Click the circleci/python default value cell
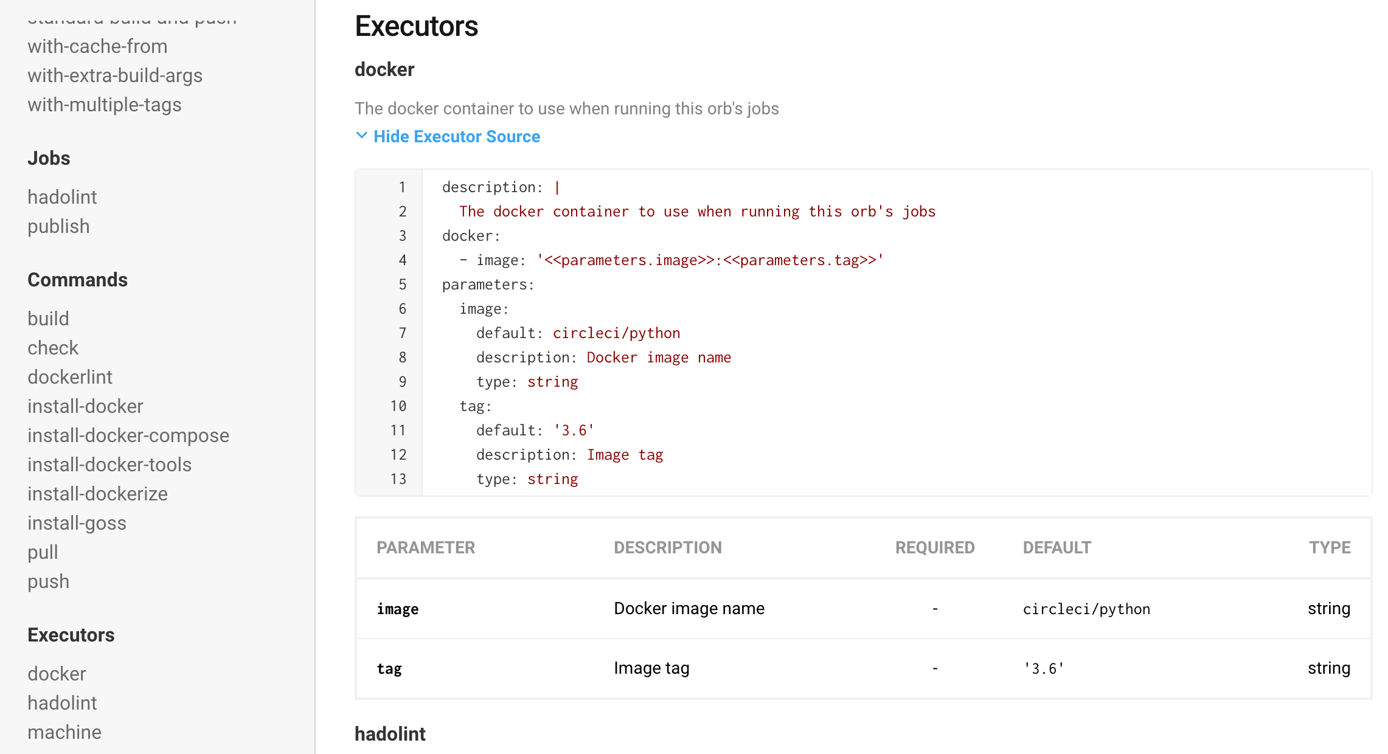This screenshot has width=1388, height=754. (1086, 609)
